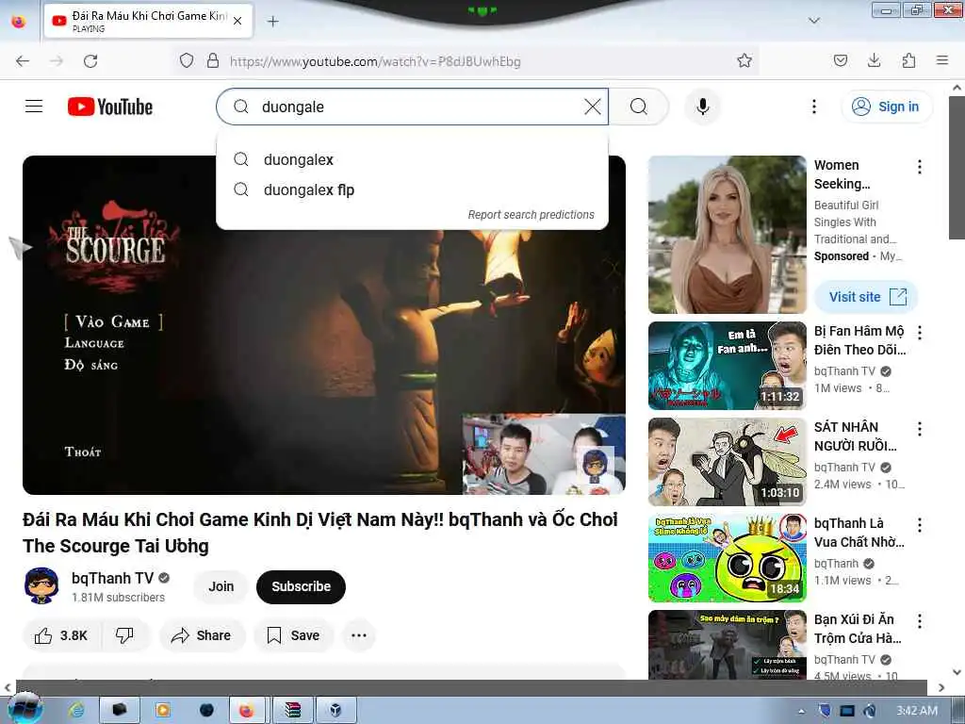Go back with Firefox back arrow
The image size is (965, 724).
[x=23, y=61]
